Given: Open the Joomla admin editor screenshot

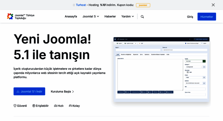Looking at the screenshot, I should 161,70.
